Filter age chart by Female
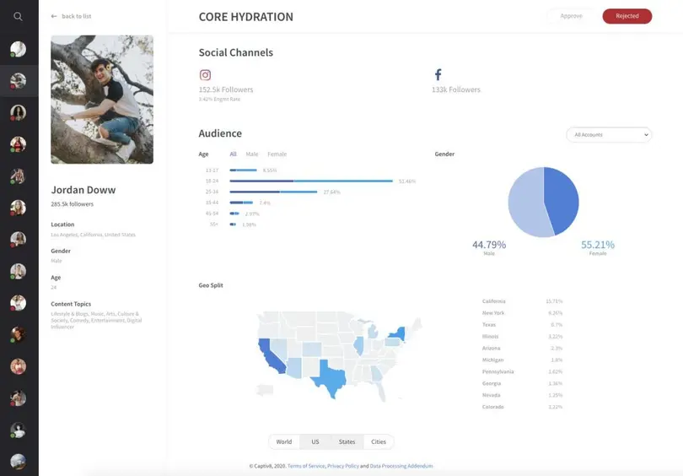The width and height of the screenshot is (683, 476). [x=277, y=154]
